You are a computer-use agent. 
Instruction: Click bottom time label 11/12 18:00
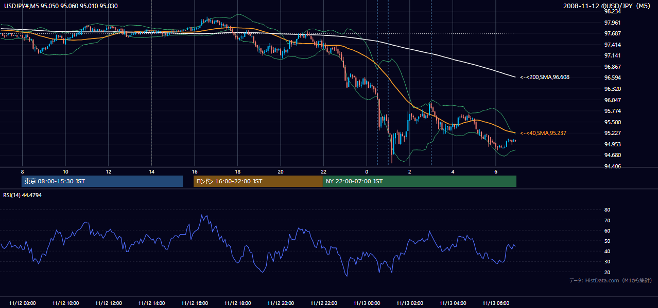click(x=237, y=303)
